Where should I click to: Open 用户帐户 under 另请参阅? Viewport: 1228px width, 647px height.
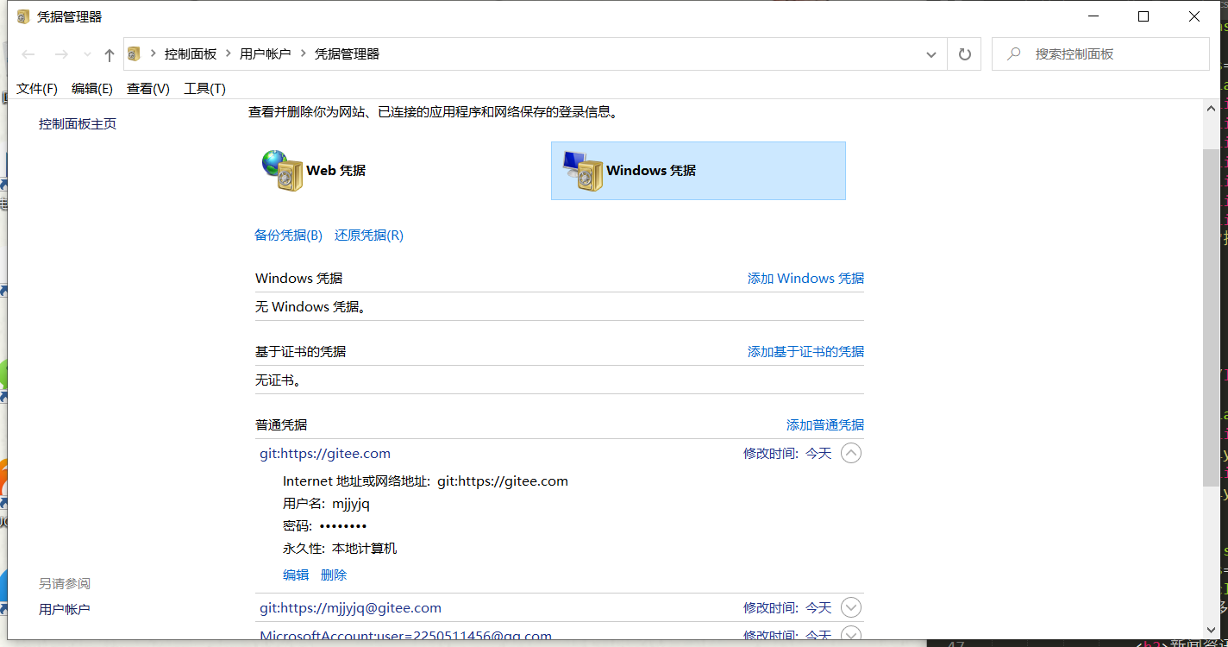click(x=65, y=610)
